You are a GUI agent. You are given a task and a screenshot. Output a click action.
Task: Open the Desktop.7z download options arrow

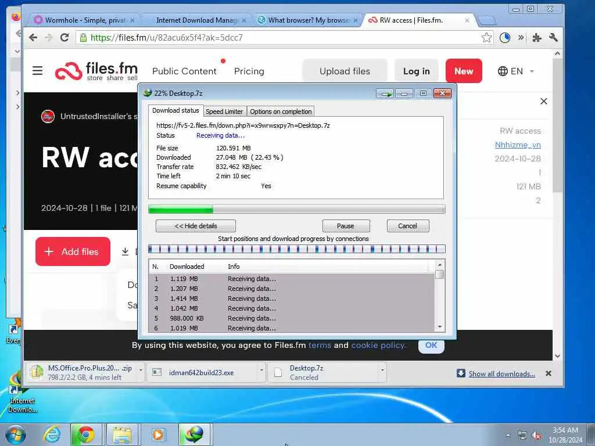click(x=382, y=370)
